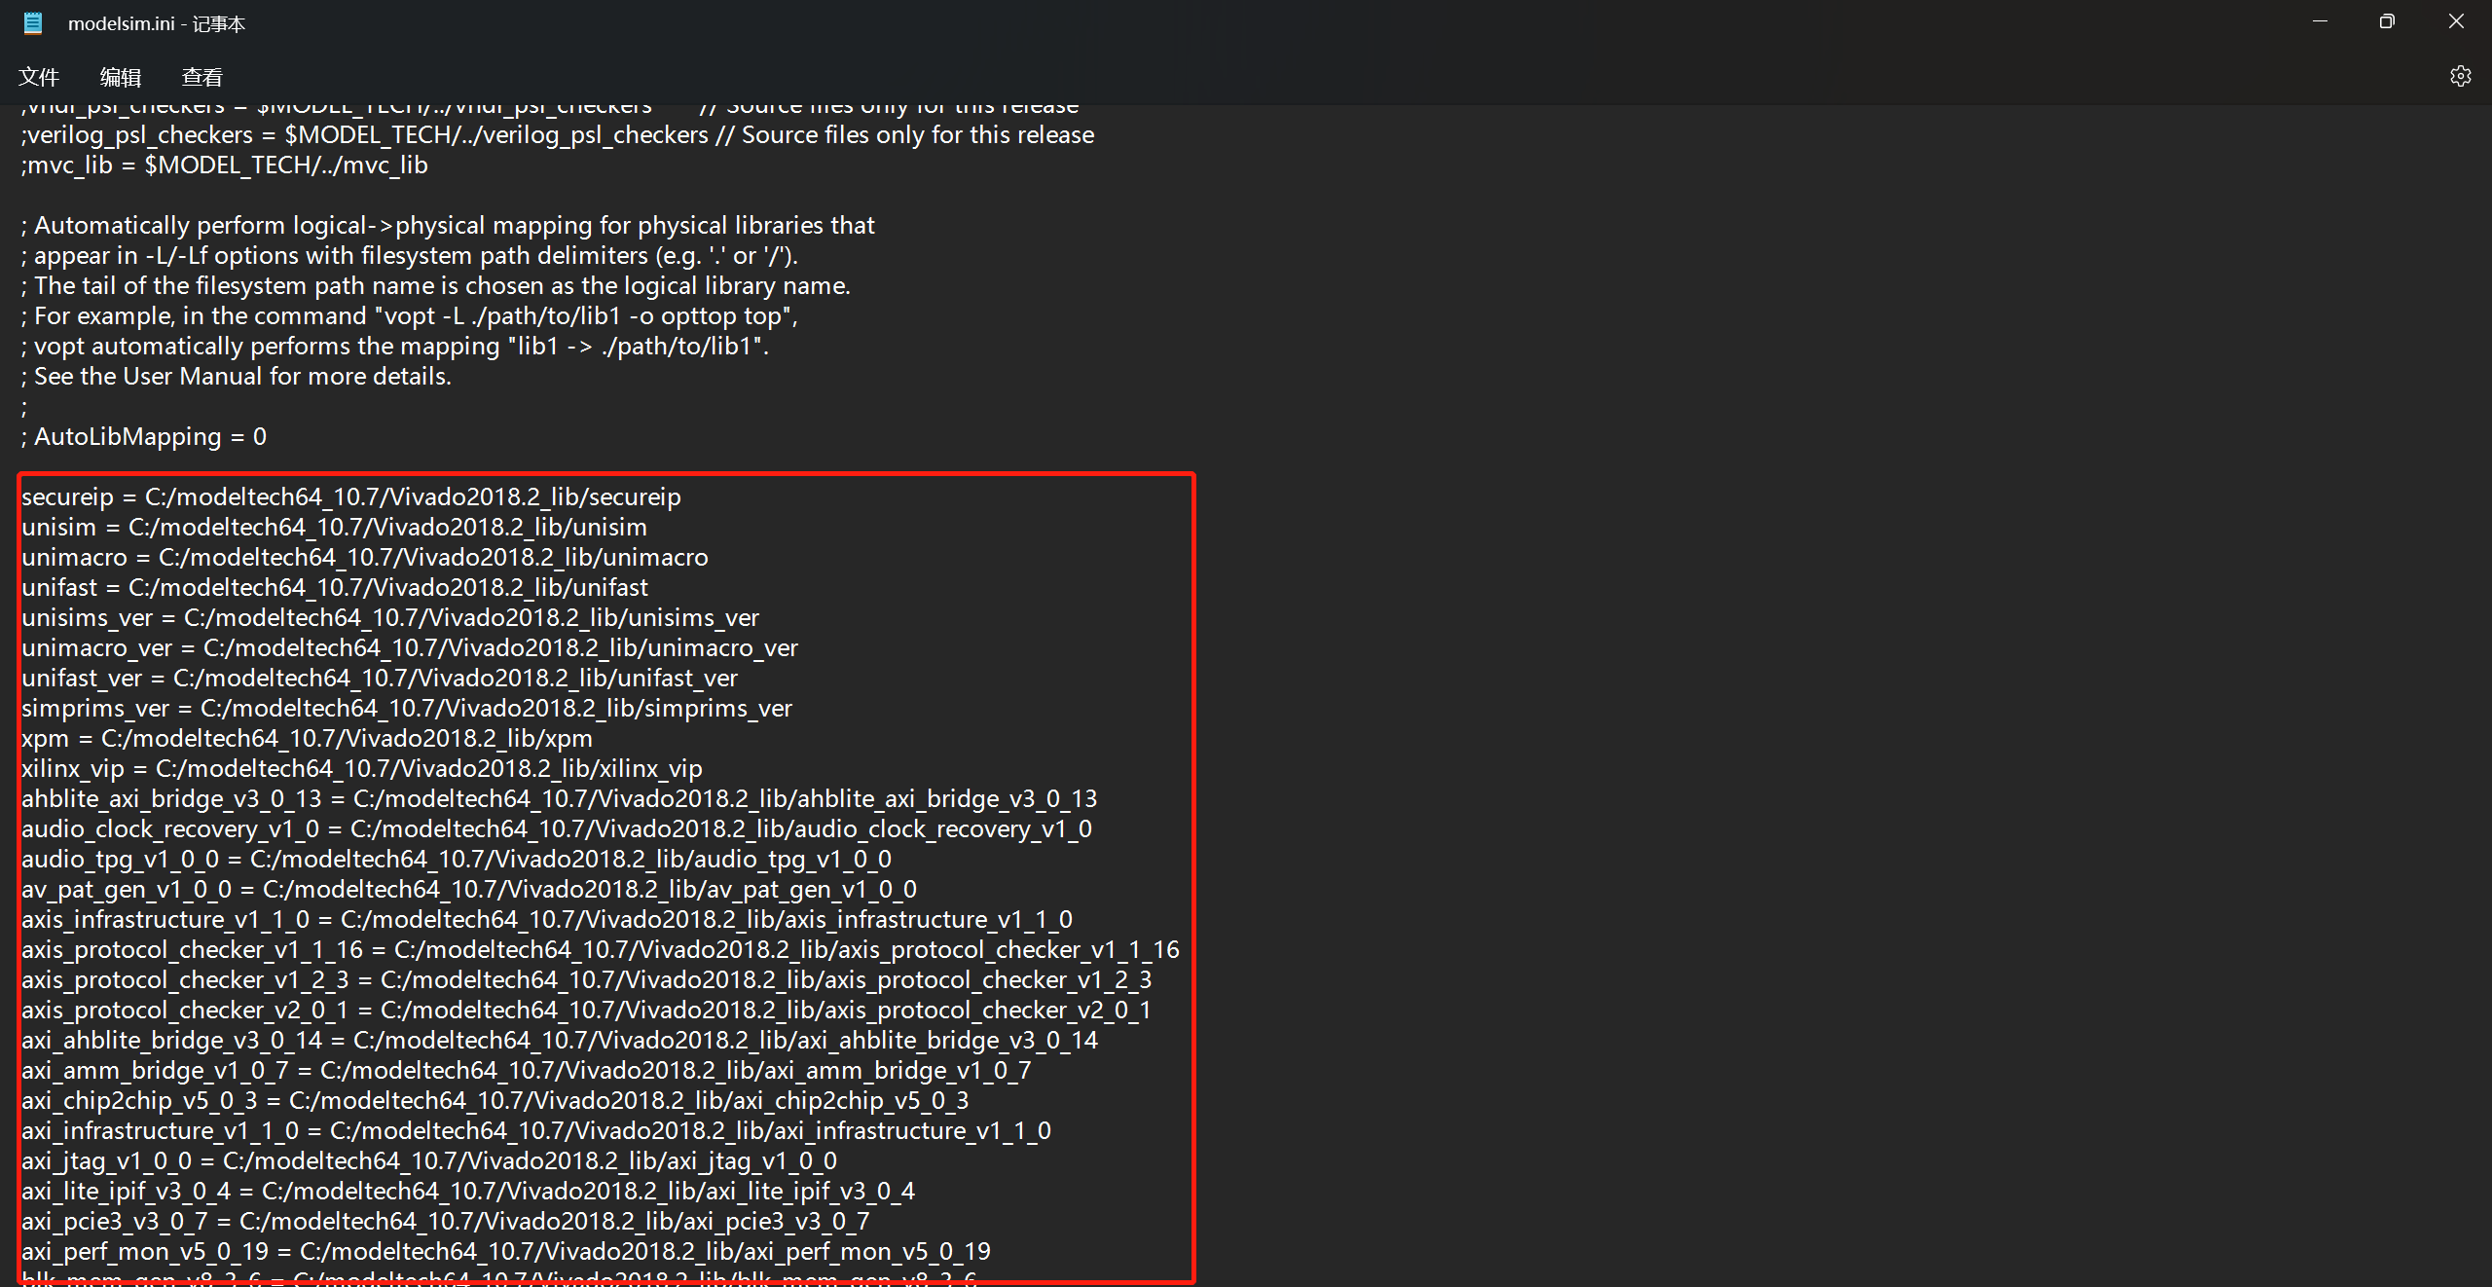Click the axi_perf_mon_v5_0_19 line
This screenshot has height=1287, width=2492.
pyautogui.click(x=505, y=1252)
